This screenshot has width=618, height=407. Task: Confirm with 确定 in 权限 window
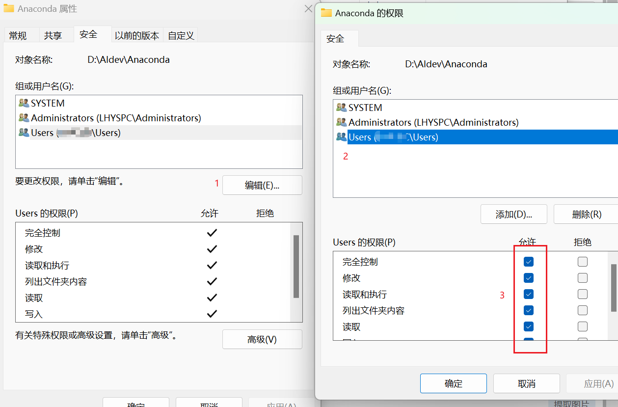pos(454,383)
